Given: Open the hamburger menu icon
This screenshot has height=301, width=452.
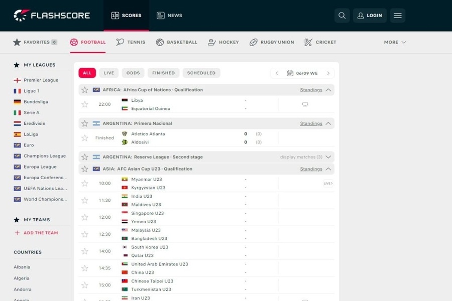Looking at the screenshot, I should click(x=398, y=16).
